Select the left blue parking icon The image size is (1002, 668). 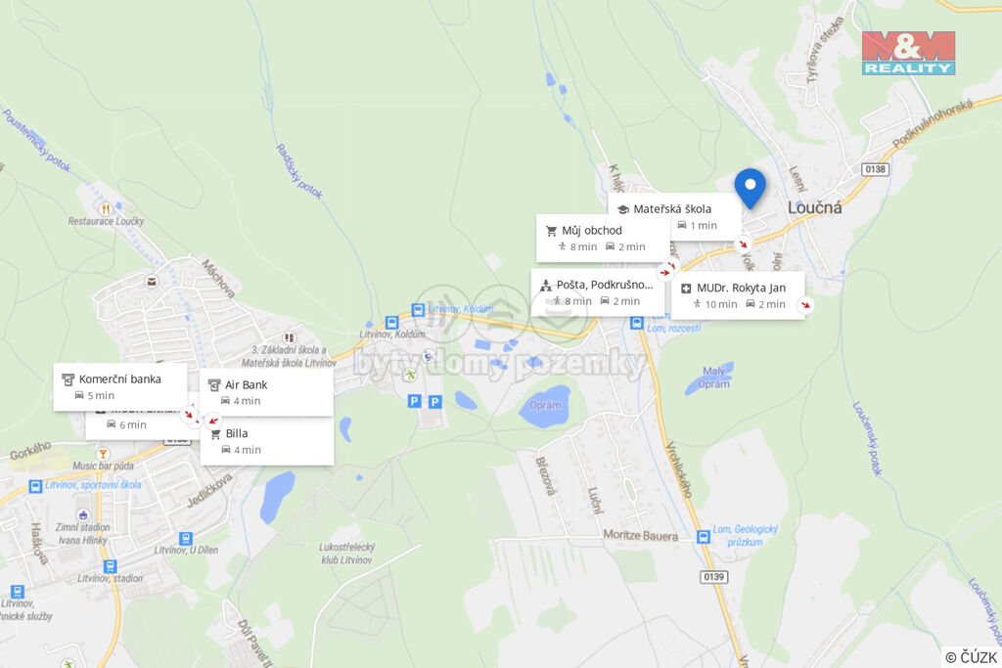pyautogui.click(x=414, y=401)
